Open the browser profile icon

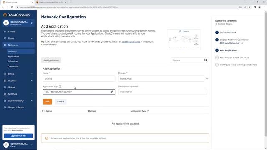(259, 7)
